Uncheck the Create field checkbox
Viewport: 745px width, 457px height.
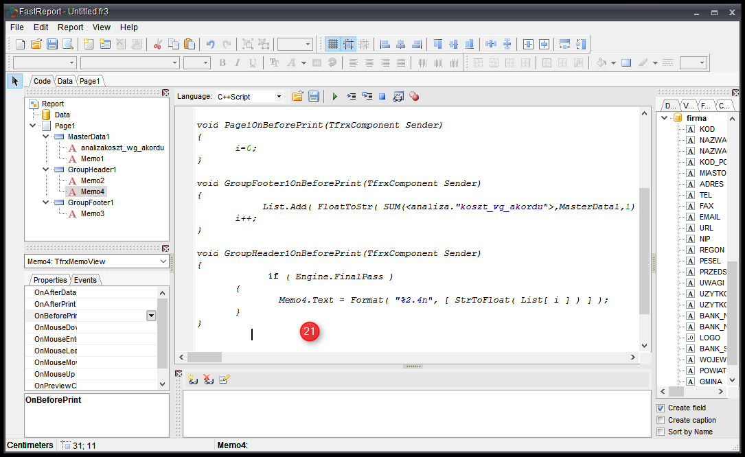click(661, 408)
